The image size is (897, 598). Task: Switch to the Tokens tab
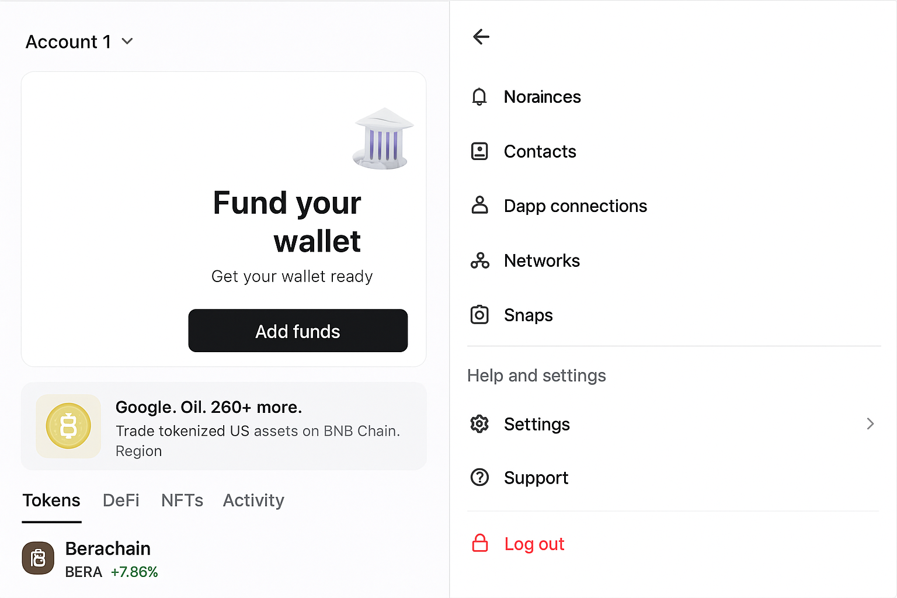(x=51, y=500)
